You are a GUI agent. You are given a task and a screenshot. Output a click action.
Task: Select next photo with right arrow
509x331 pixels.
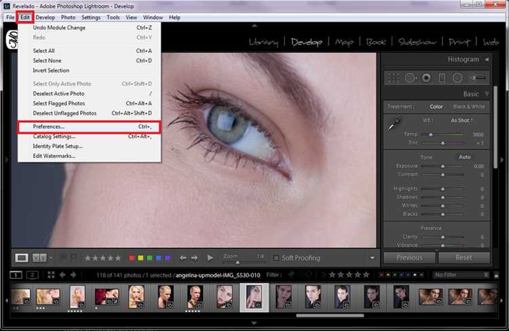(x=195, y=258)
